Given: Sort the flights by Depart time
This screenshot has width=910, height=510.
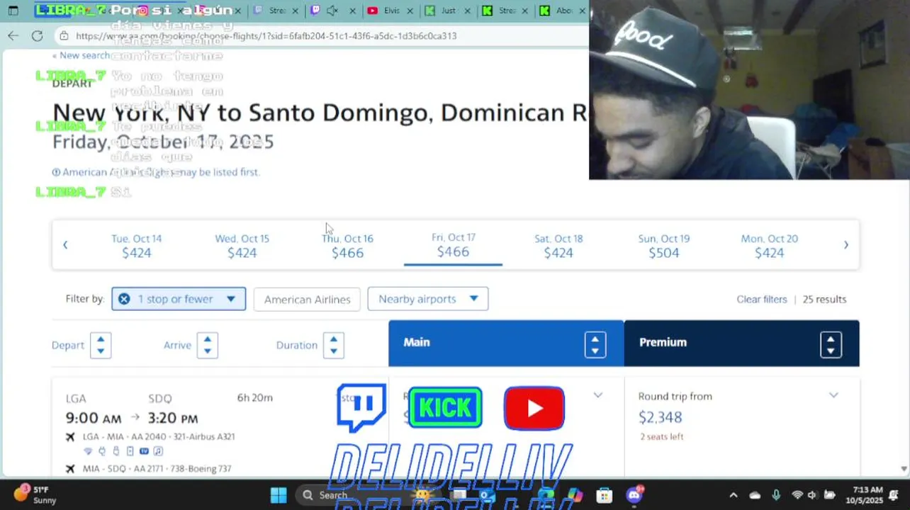Looking at the screenshot, I should pyautogui.click(x=101, y=345).
